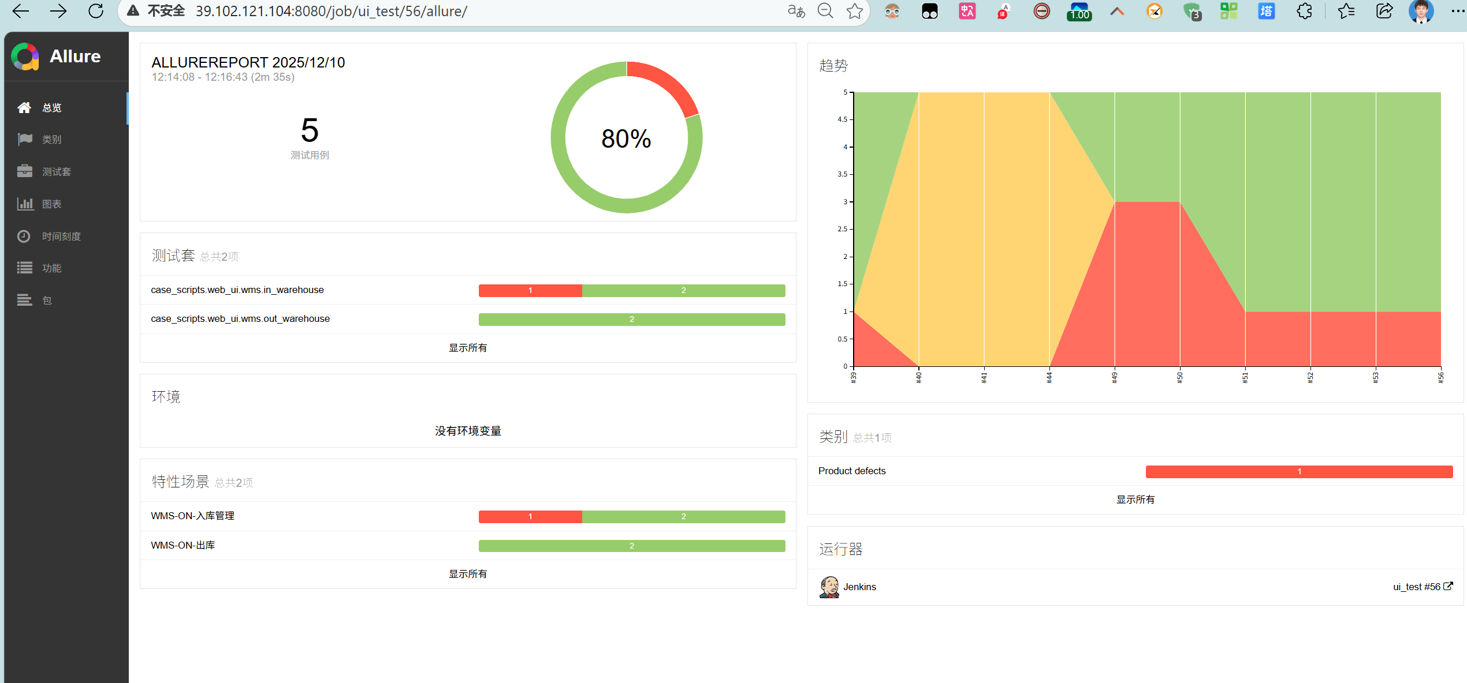Click the #49 marker on trend chart
The width and height of the screenshot is (1467, 683).
click(1115, 377)
